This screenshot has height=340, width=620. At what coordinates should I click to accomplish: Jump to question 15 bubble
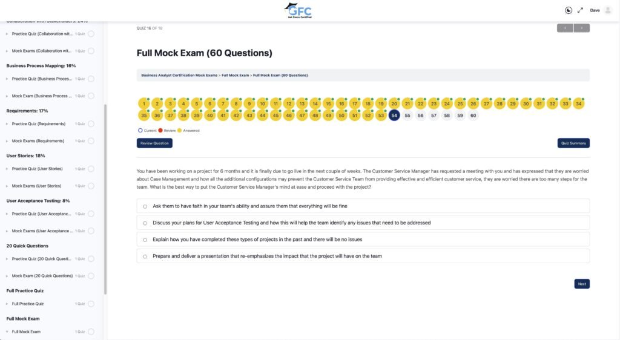coord(328,104)
